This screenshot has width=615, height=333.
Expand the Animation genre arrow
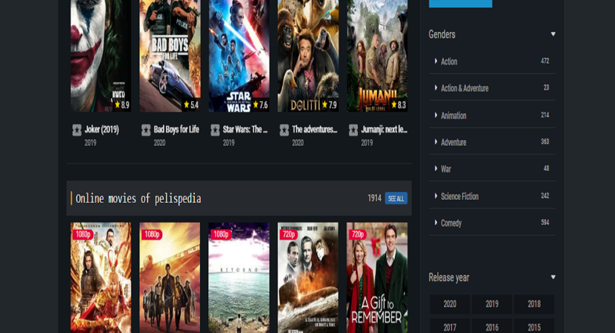tap(436, 115)
